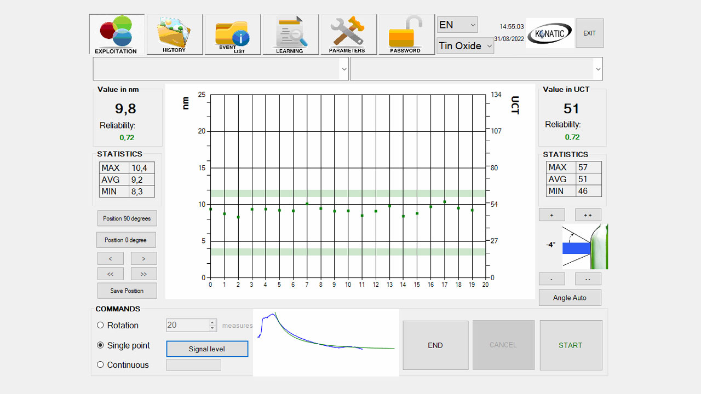
Task: Select the Single point radio button
Action: click(100, 345)
